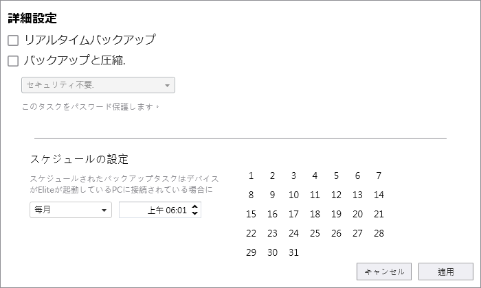Click the キャンセル button

[383, 272]
